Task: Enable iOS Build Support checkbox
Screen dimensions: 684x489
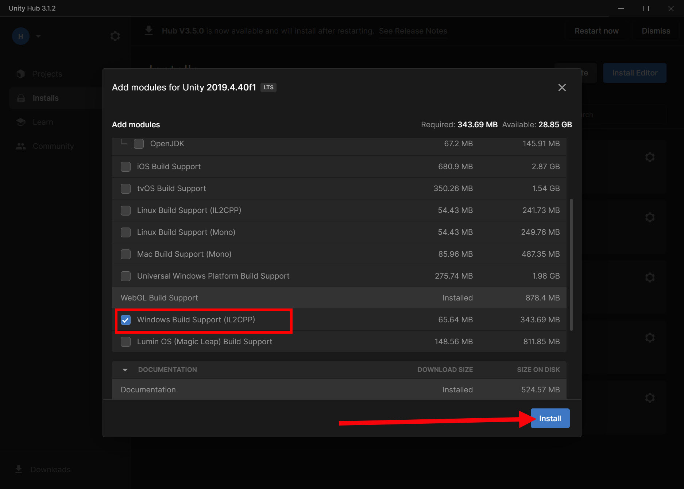Action: (125, 167)
